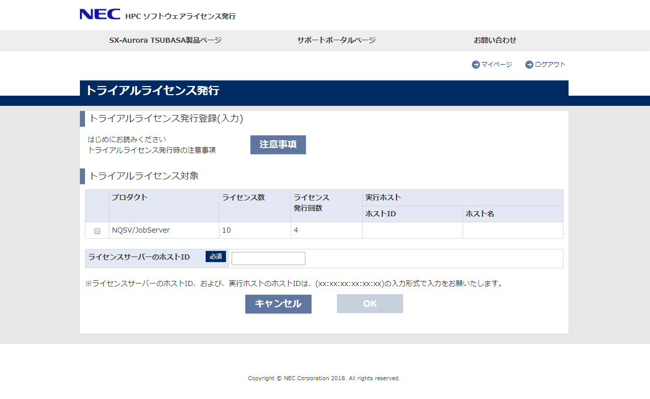Open SX-Aurora TSUBASA製品ページ menu item

(165, 40)
